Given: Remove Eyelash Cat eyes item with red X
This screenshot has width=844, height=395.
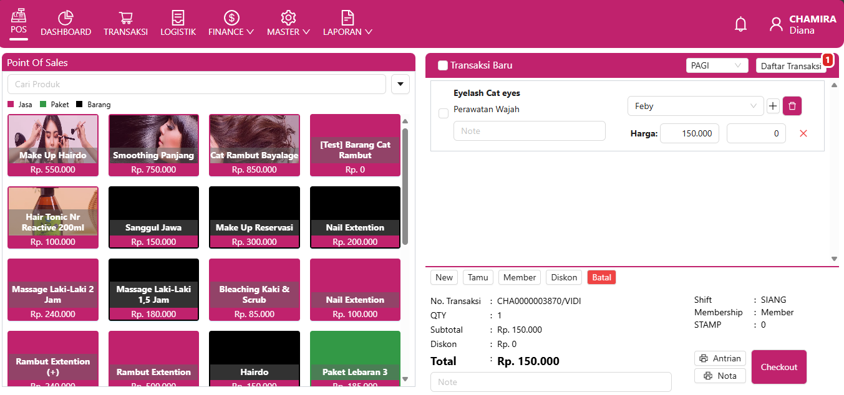Looking at the screenshot, I should click(x=803, y=133).
